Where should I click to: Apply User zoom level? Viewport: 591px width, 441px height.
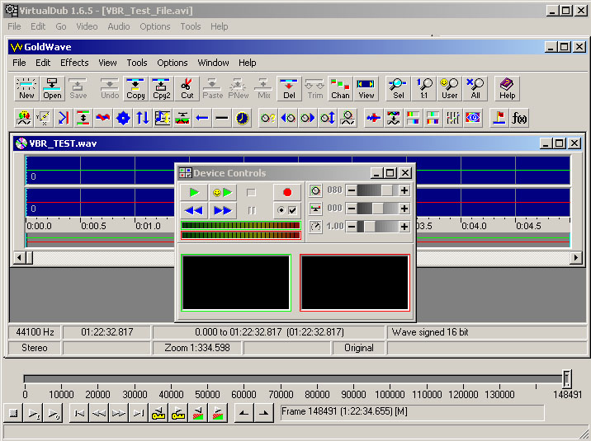pos(450,89)
